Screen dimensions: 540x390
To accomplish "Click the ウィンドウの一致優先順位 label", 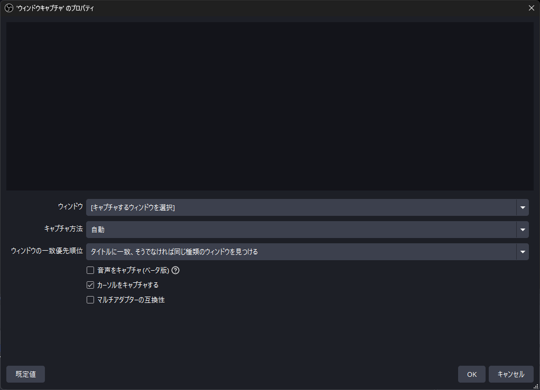I will pos(47,251).
